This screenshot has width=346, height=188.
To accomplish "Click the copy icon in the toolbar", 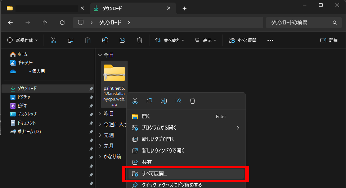I will tap(71, 41).
